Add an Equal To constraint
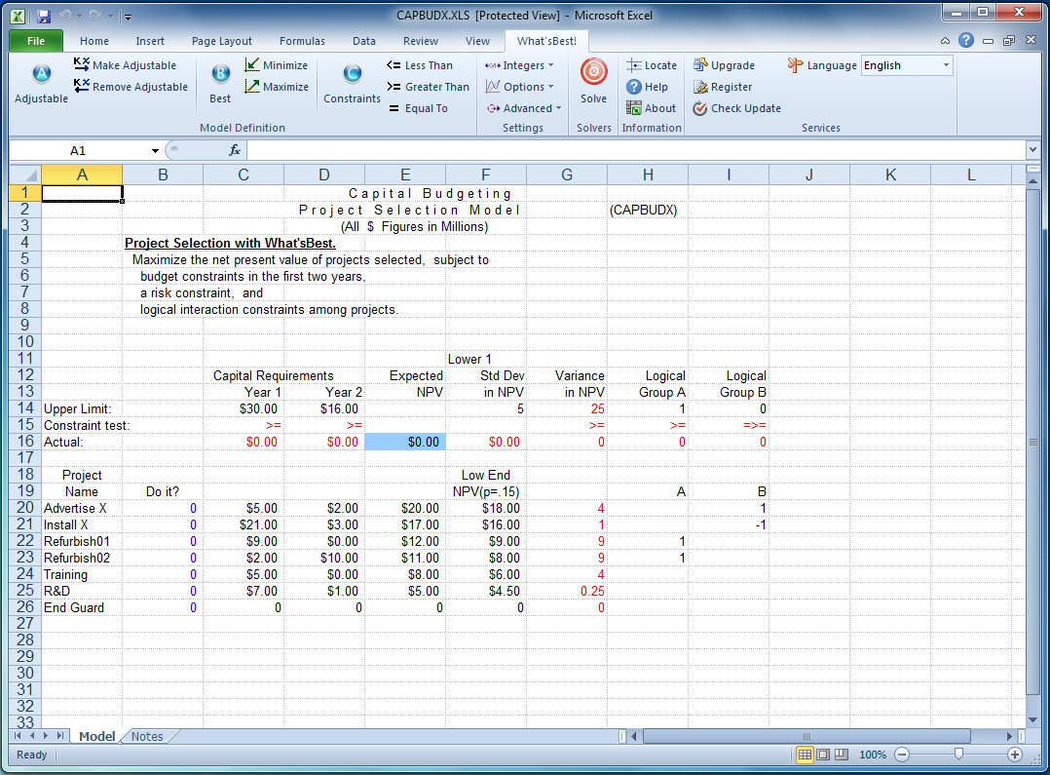Image resolution: width=1050 pixels, height=775 pixels. (418, 108)
